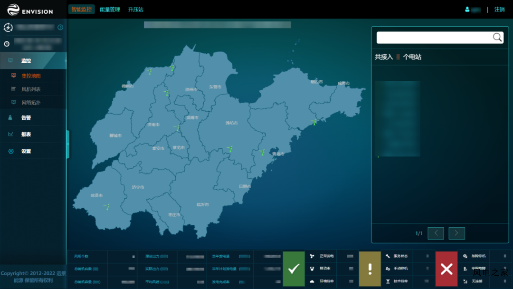The height and width of the screenshot is (289, 513).
Task: Click the 总装机台数 label
Action: click(86, 269)
